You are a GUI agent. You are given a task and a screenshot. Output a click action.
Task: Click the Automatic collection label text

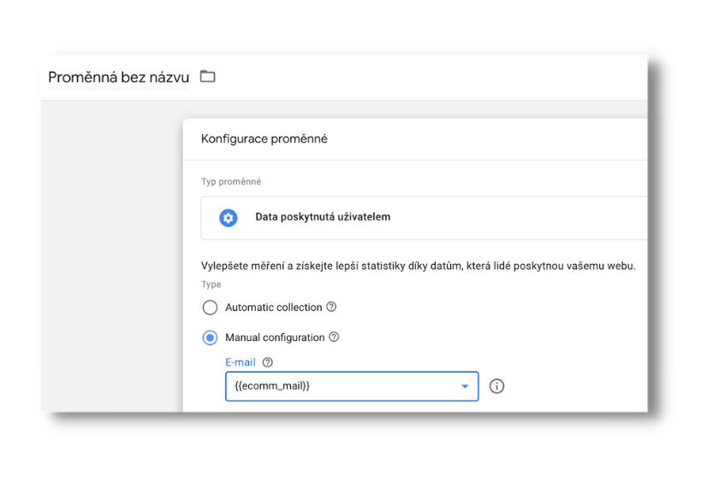[274, 308]
